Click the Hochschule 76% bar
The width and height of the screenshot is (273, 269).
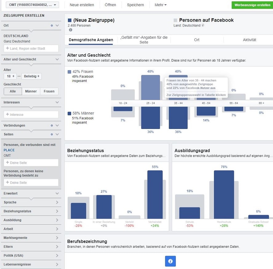click(224, 195)
